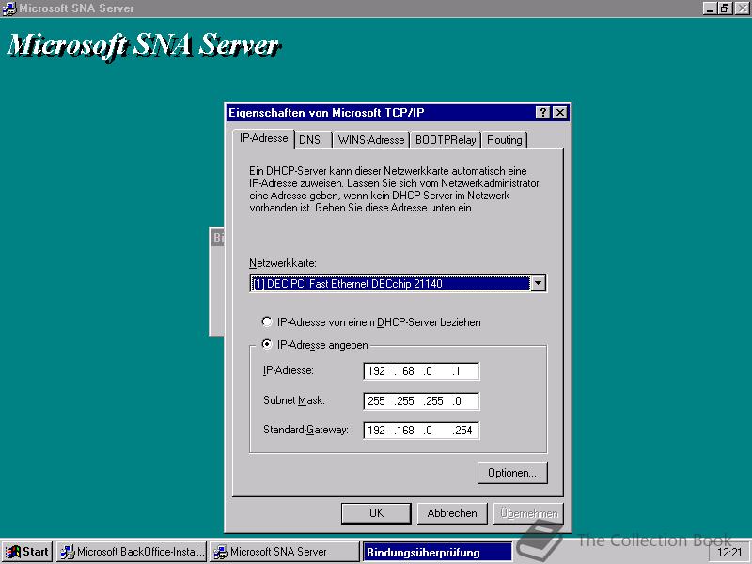This screenshot has width=752, height=564.
Task: Minimize the Microsoft SNA Server window
Action: point(710,8)
